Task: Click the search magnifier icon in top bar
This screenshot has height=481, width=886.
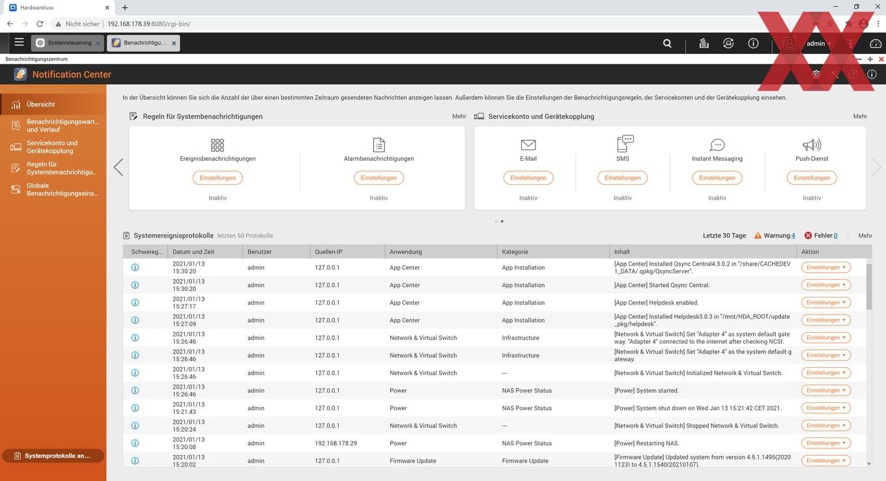Action: [667, 44]
